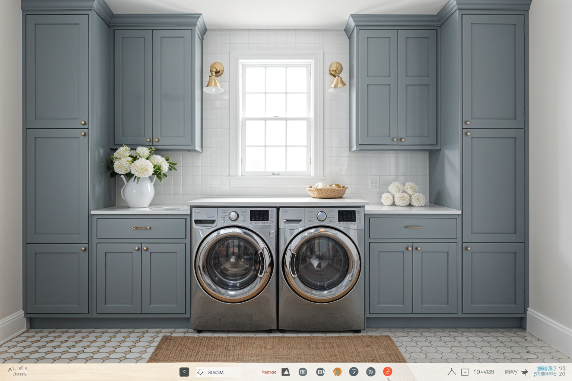Click the right arrow icon in tray
The height and width of the screenshot is (381, 572).
525,372
